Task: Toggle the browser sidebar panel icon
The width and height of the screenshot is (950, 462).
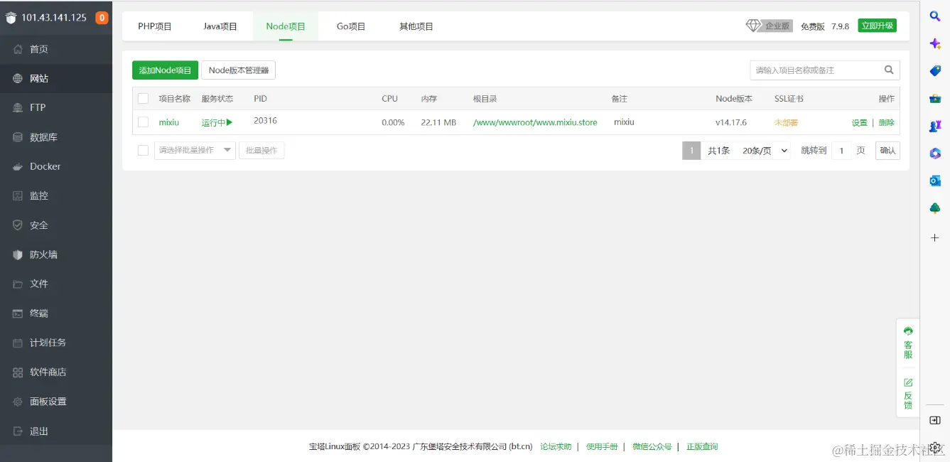Action: pos(935,420)
